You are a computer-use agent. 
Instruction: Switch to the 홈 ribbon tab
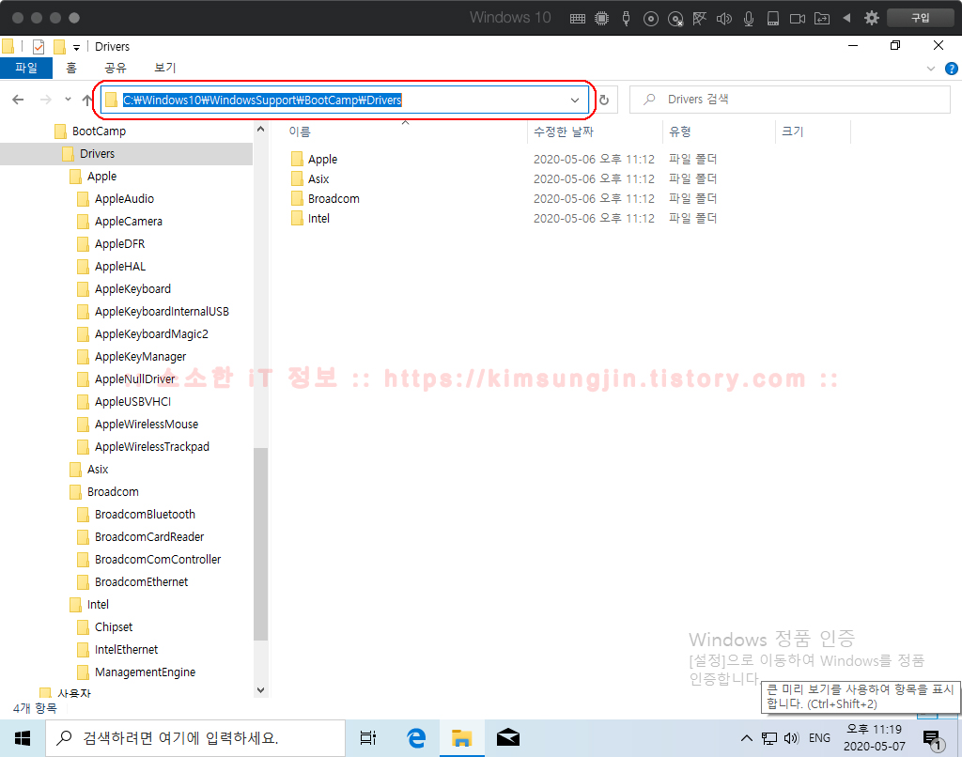click(71, 68)
